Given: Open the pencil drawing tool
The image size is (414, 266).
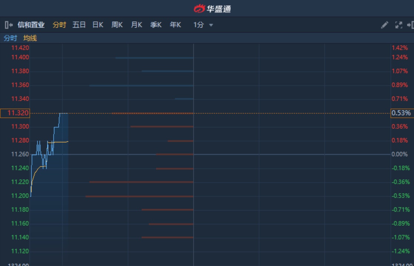Looking at the screenshot, I should (x=384, y=25).
